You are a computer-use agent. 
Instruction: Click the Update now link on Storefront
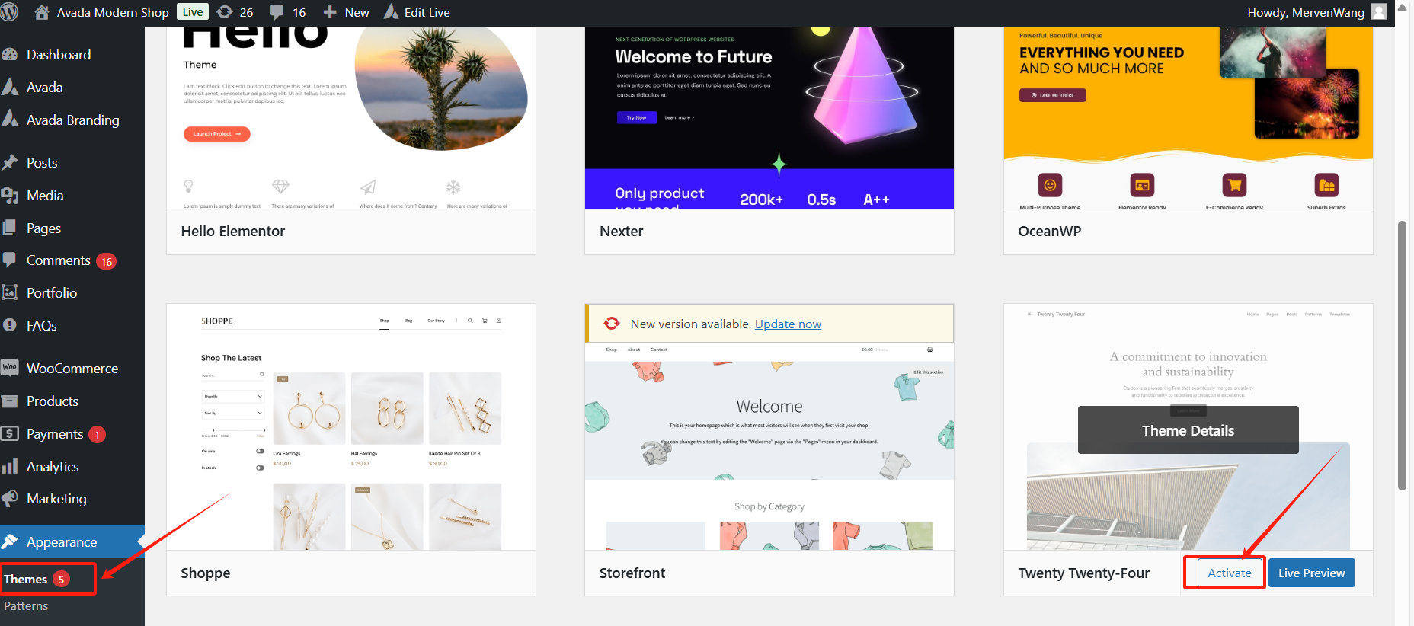coord(788,324)
